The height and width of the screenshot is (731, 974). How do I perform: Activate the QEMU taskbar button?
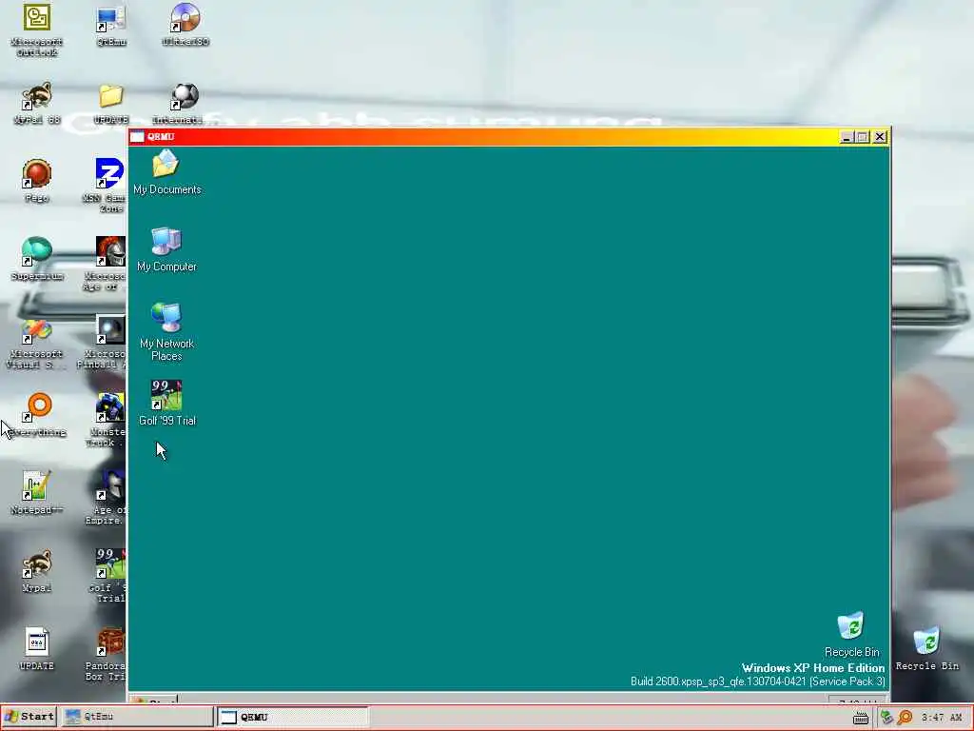[293, 717]
